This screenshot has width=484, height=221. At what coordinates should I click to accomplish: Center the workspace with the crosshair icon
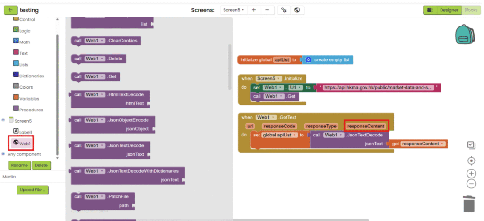pos(471,161)
